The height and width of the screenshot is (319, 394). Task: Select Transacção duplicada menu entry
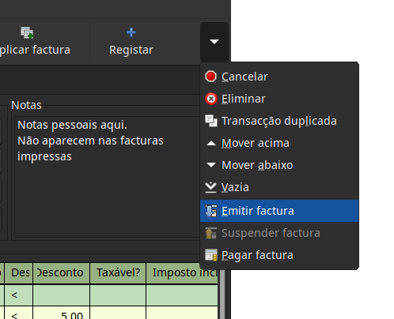[x=279, y=121]
